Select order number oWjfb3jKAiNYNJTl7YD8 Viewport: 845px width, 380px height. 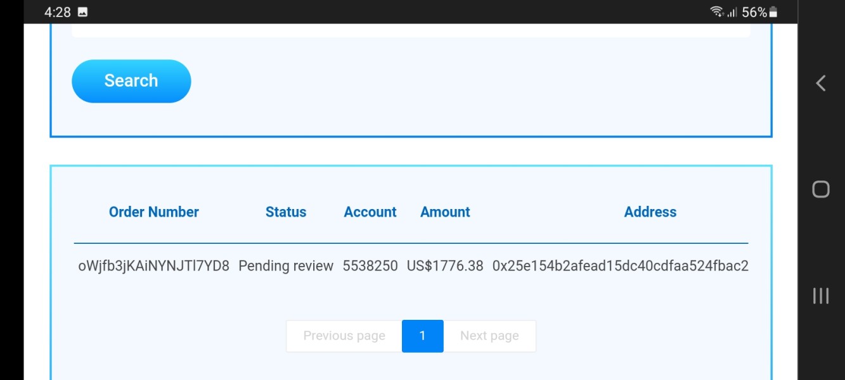click(154, 266)
